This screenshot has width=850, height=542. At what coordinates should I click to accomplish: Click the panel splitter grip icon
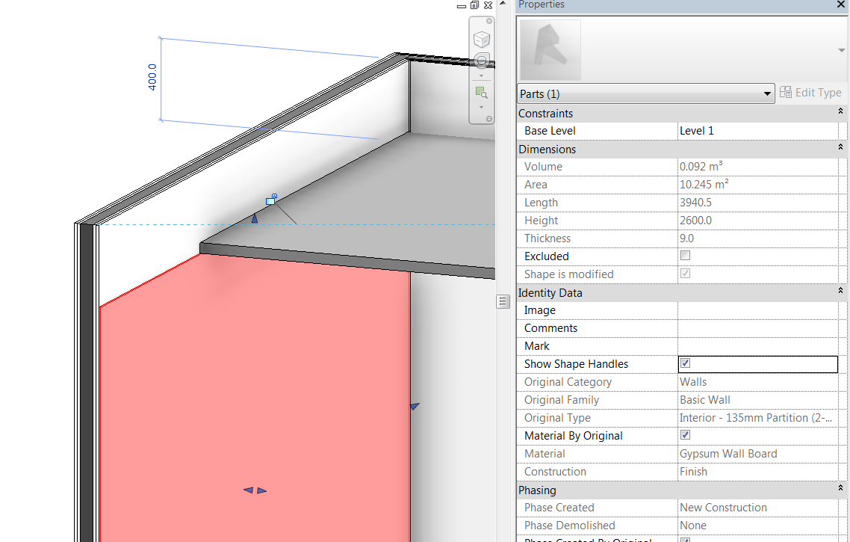[x=503, y=301]
